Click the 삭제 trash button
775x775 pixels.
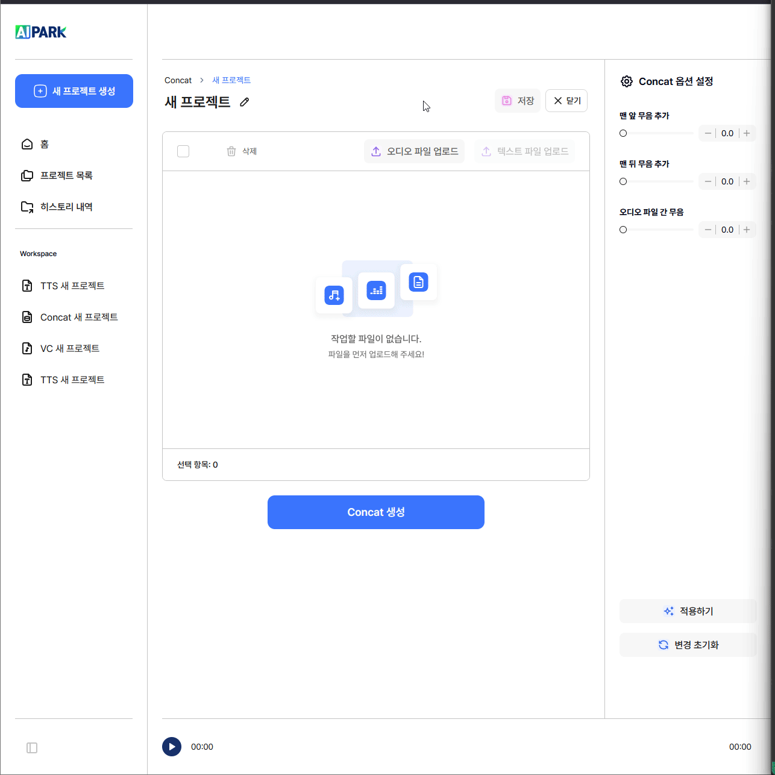(x=242, y=151)
